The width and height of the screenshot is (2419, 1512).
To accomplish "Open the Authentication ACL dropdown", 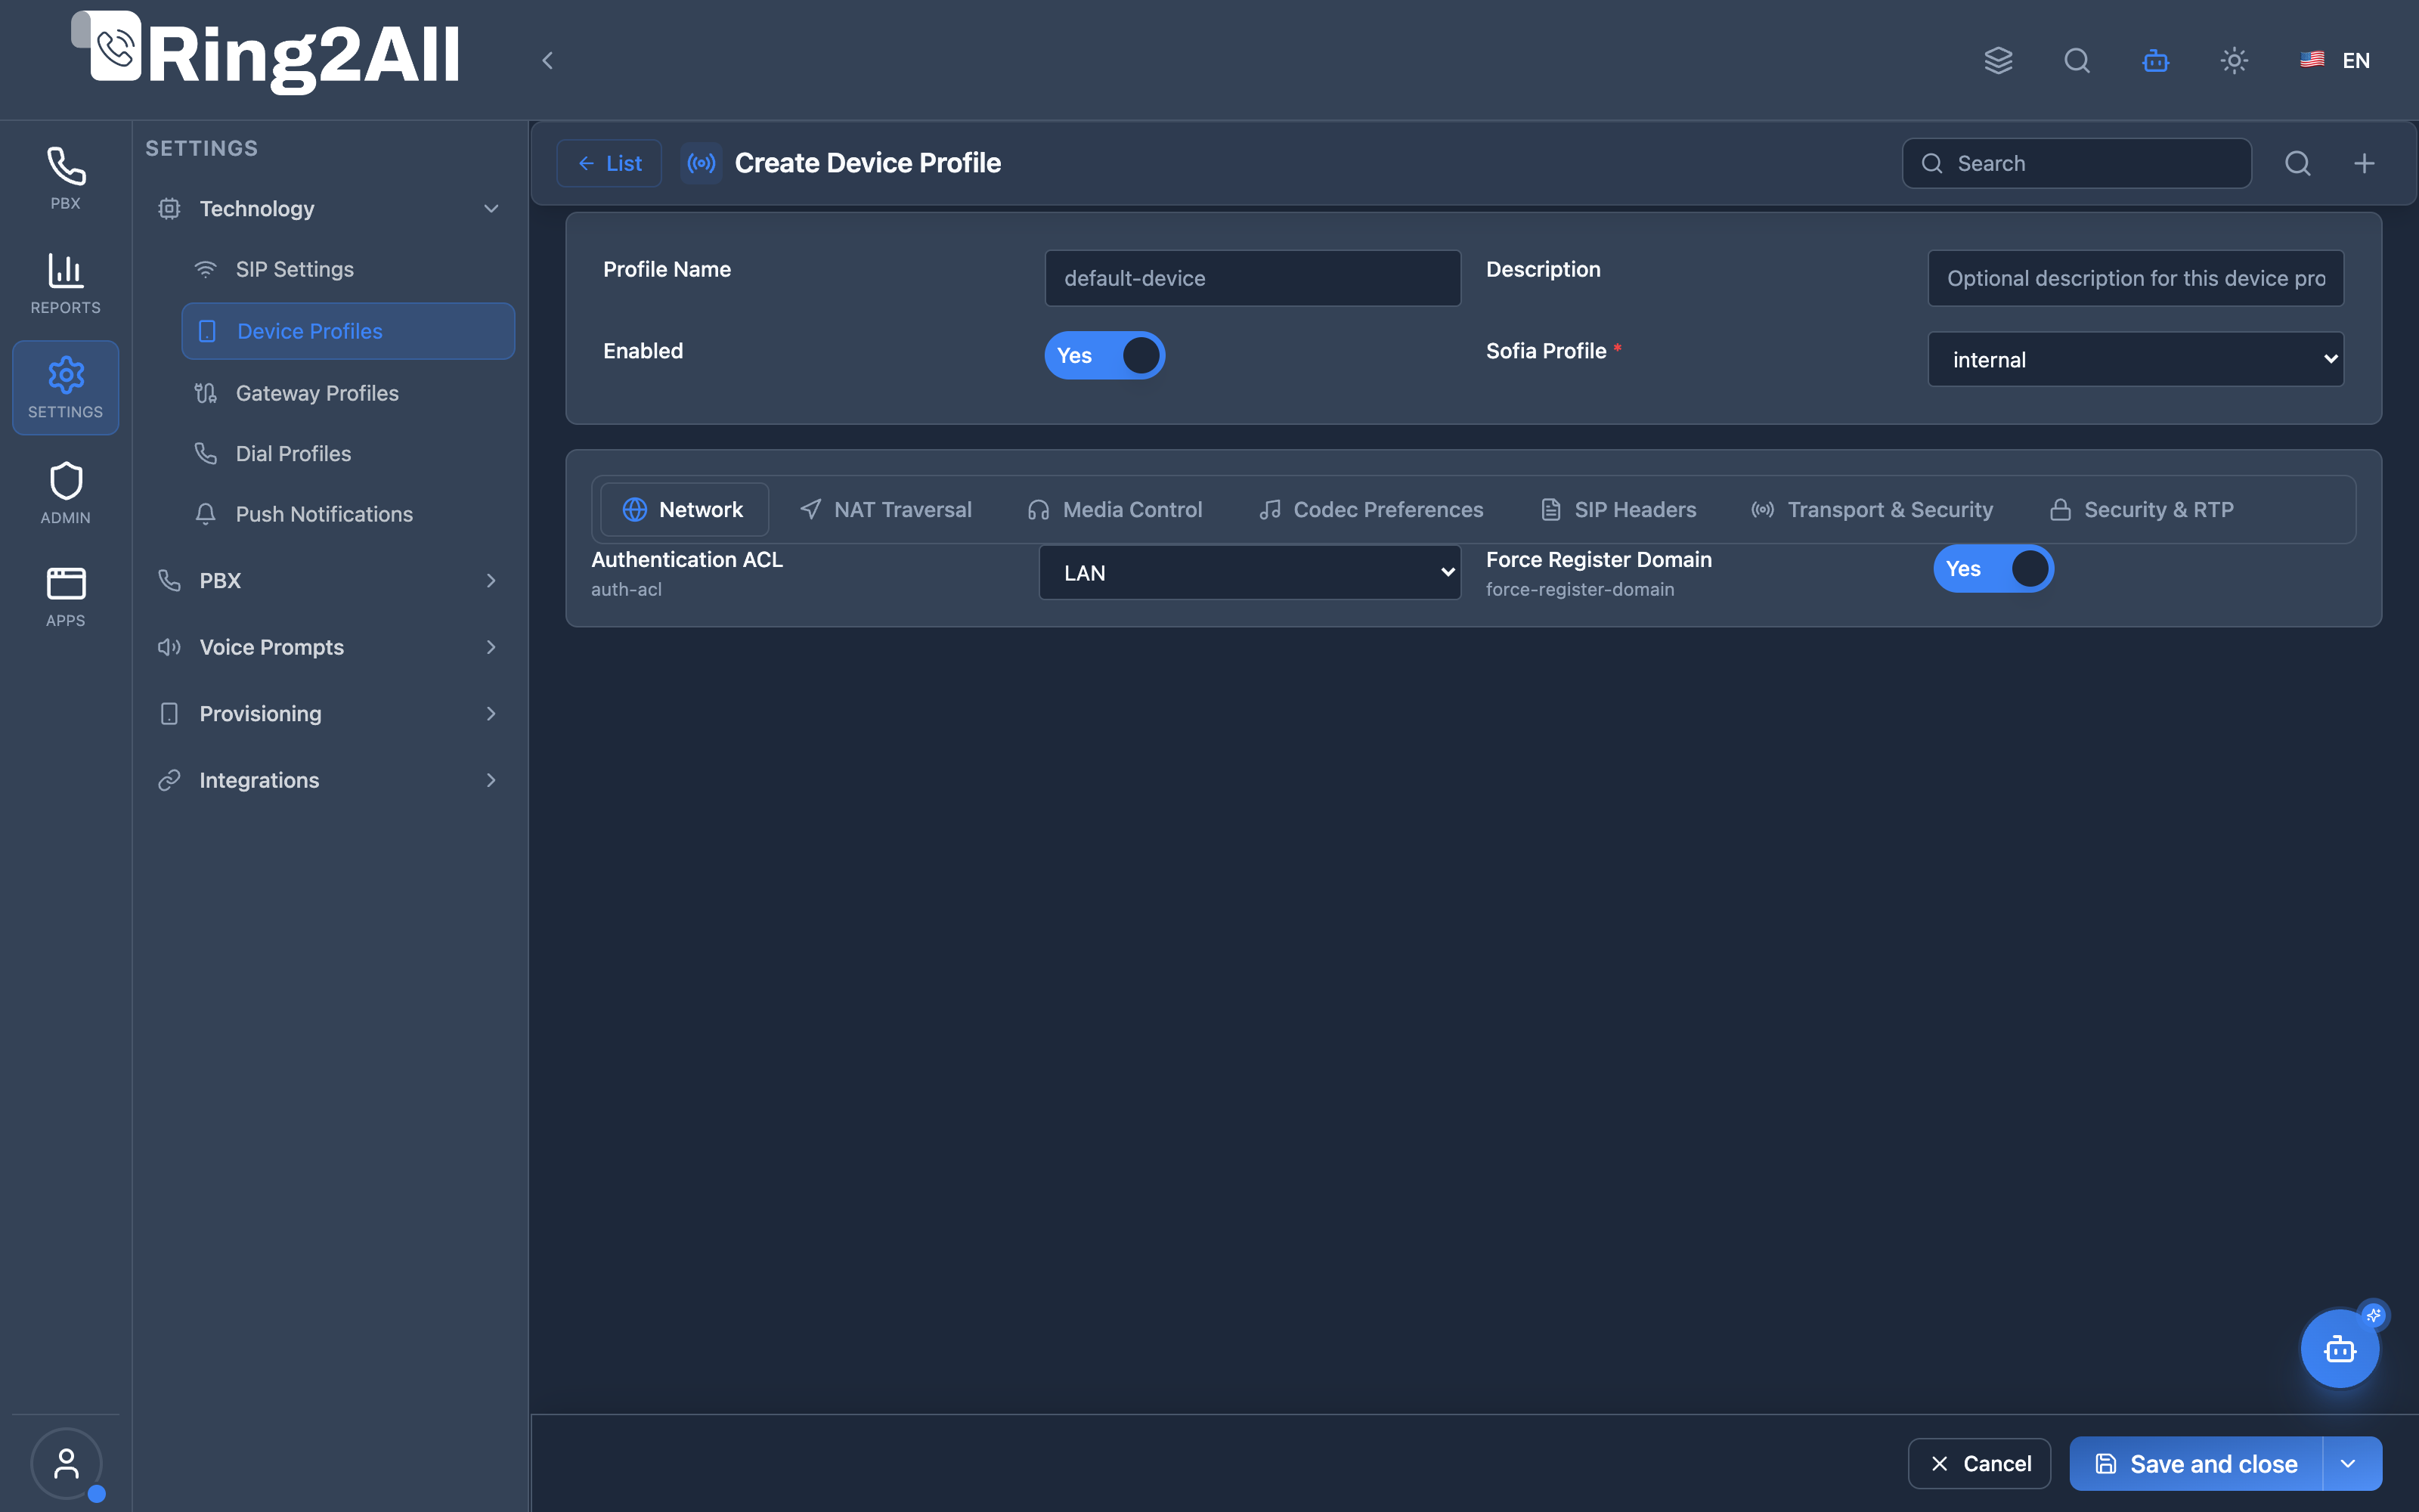I will pyautogui.click(x=1250, y=572).
